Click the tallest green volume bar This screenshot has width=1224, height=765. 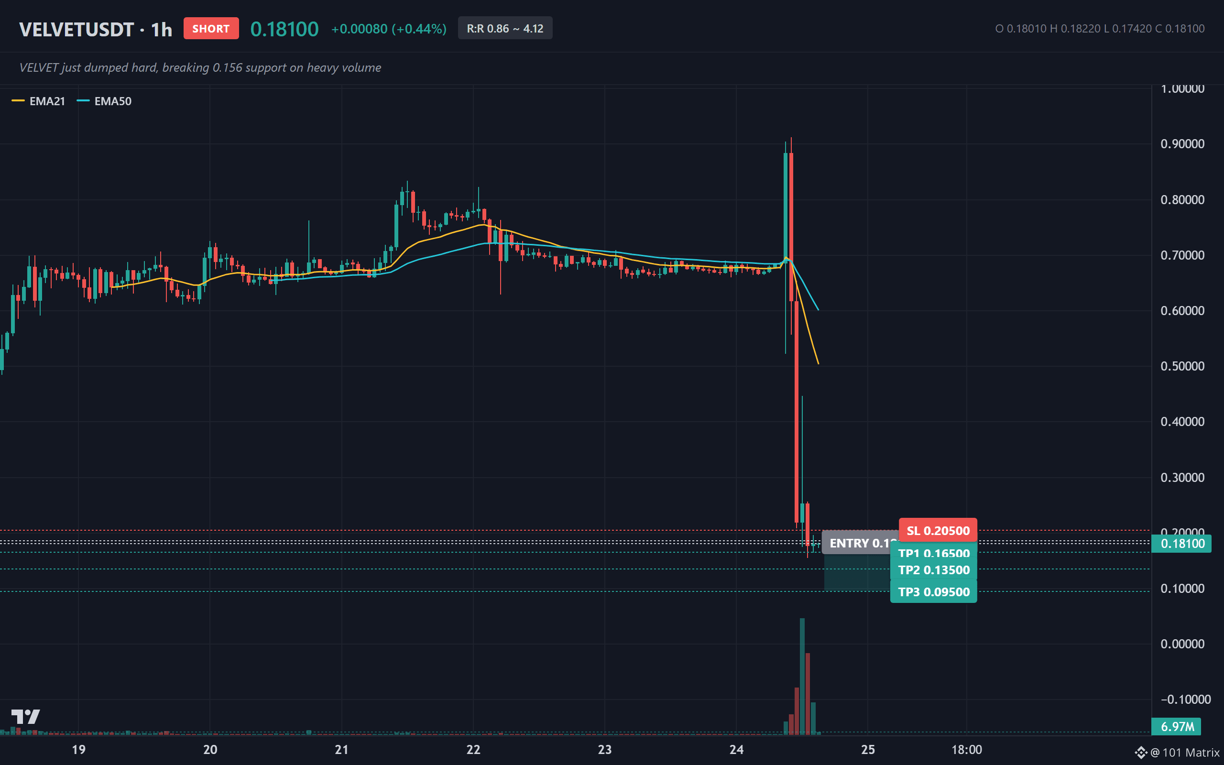[x=802, y=676]
